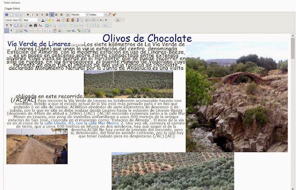The image size is (296, 190).
Task: Click the Vía Verde de Linares heading
Action: [39, 44]
